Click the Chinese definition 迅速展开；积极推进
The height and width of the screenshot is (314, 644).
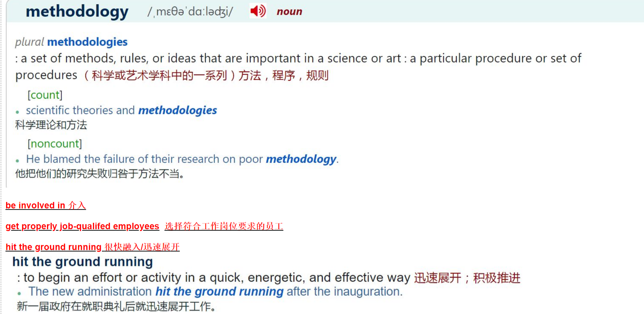tap(467, 278)
